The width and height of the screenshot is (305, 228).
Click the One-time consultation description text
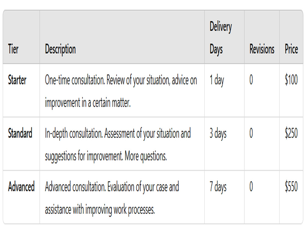(x=121, y=91)
